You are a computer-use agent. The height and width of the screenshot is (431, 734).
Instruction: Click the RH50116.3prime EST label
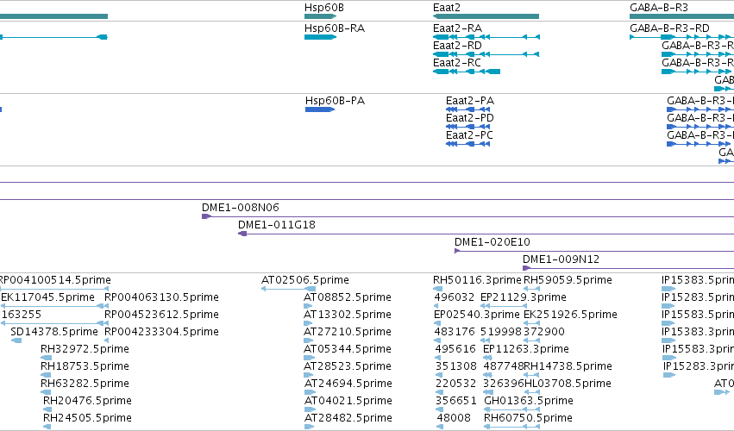[x=477, y=280]
